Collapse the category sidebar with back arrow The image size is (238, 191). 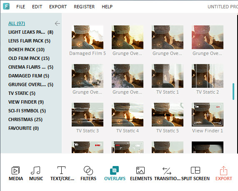58,23
